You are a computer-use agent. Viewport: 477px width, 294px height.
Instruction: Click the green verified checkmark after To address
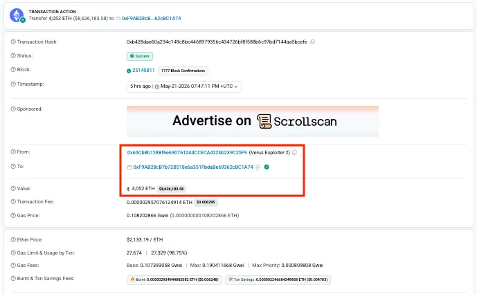pyautogui.click(x=267, y=167)
